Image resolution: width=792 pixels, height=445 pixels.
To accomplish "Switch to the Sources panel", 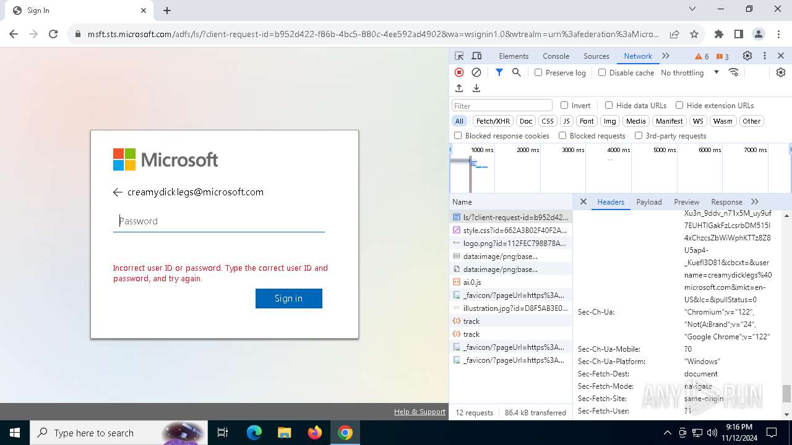I will pyautogui.click(x=596, y=56).
